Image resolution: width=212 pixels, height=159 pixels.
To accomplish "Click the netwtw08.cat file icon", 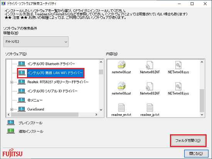I will [121, 86].
